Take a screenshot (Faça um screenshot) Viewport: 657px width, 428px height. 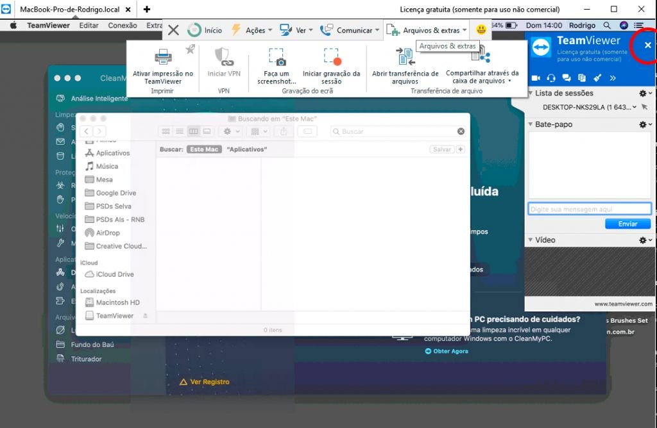(277, 66)
